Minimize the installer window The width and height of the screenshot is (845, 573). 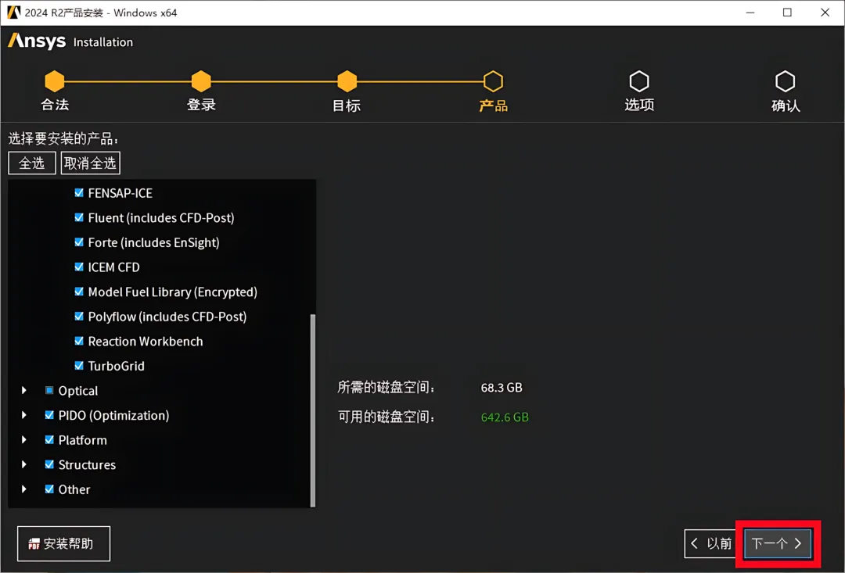point(750,13)
